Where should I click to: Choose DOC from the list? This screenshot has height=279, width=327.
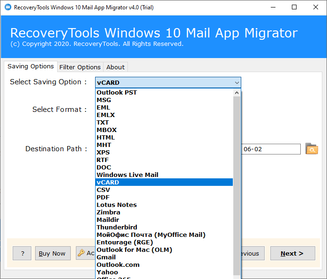click(164, 167)
